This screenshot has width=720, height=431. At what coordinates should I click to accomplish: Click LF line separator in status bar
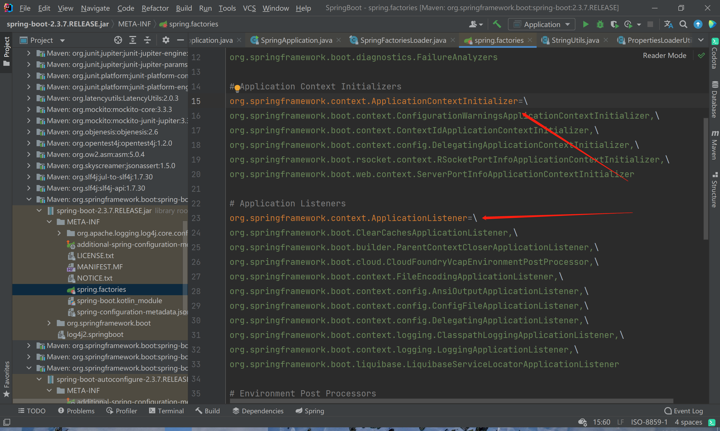620,422
